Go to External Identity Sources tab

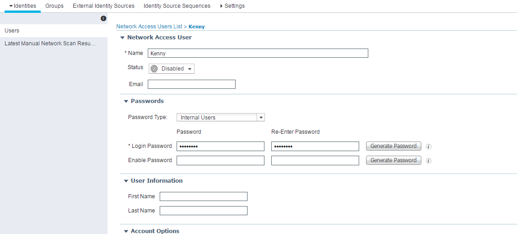(x=103, y=6)
